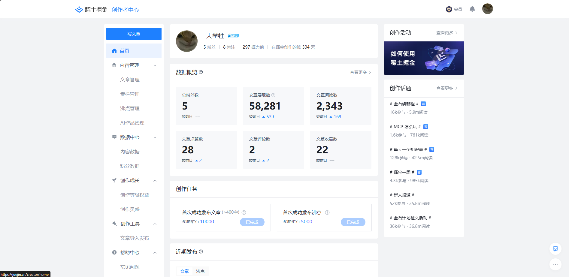Image resolution: width=569 pixels, height=277 pixels.
Task: Switch to the 沸点 tab under 近期发布
Action: tap(201, 271)
